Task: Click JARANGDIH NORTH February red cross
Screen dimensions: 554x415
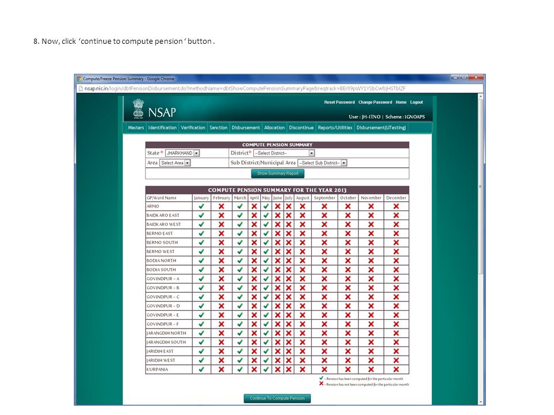Action: 221,333
